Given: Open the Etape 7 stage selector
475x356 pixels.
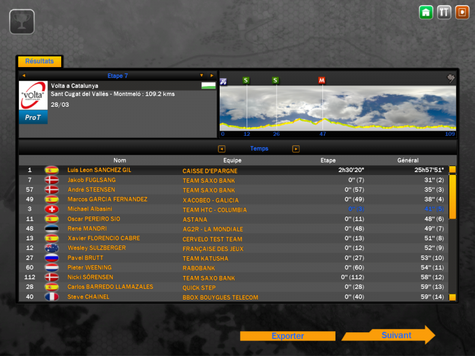Looking at the screenshot, I should [118, 76].
